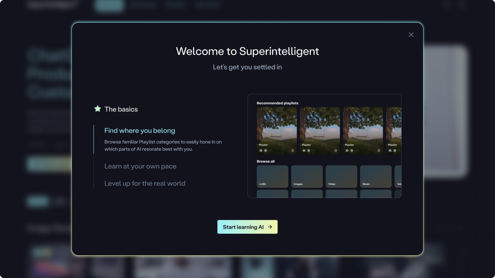Bookmark the third recommended playlist card
495x278 pixels.
[x=379, y=151]
